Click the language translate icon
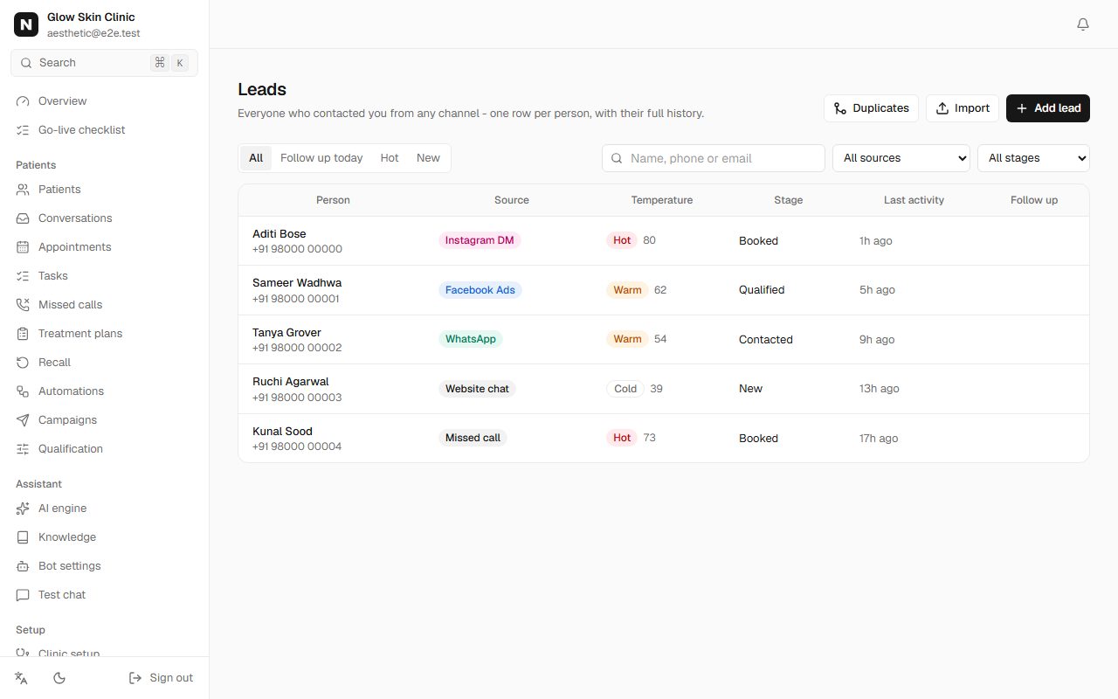The image size is (1118, 699). (22, 678)
